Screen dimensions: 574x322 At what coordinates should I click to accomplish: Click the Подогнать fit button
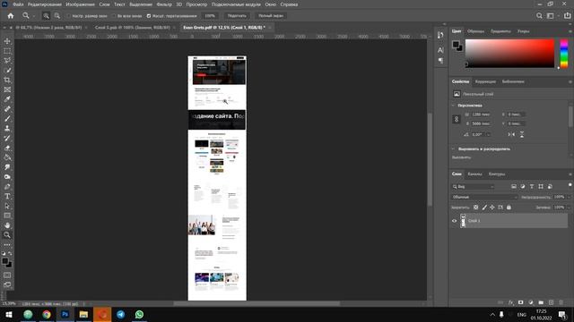[237, 16]
